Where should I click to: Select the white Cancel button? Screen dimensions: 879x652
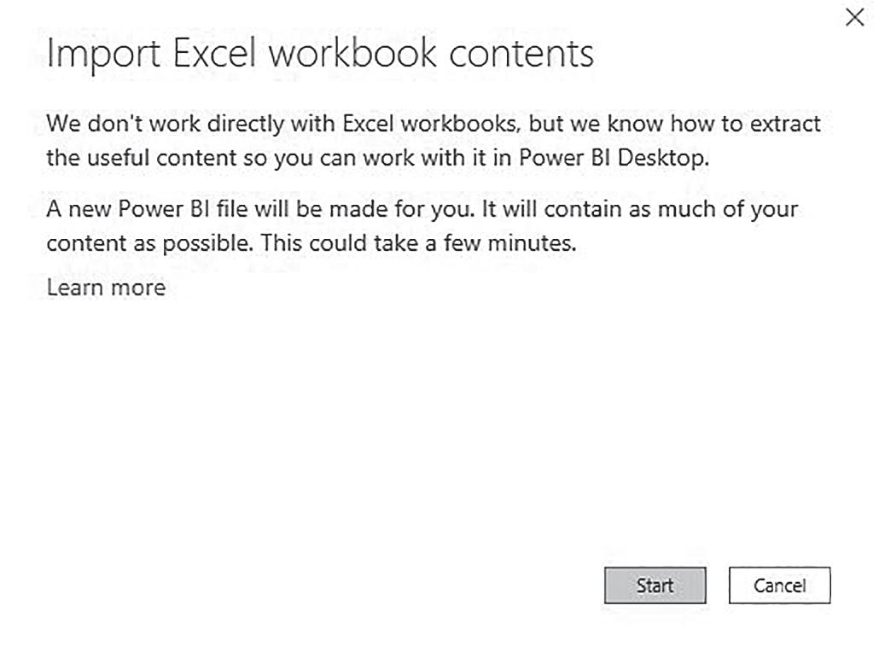[x=779, y=585]
